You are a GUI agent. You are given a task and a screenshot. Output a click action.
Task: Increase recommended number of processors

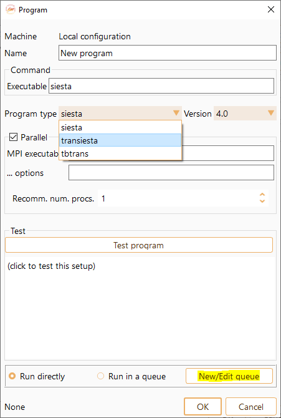point(262,195)
